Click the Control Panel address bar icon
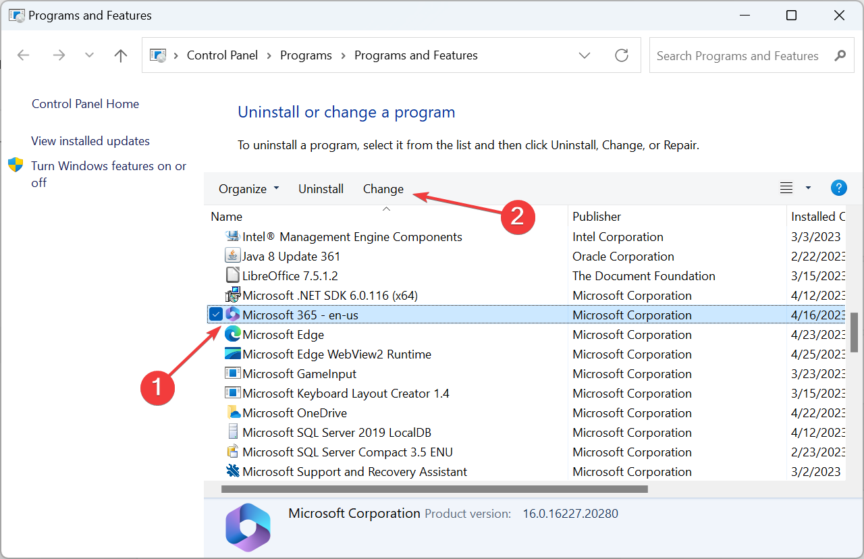The width and height of the screenshot is (864, 559). [x=158, y=55]
